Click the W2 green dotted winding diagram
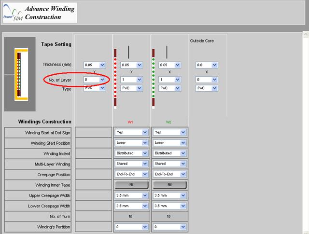Viewport: 309px width, 234px height. tap(154, 77)
